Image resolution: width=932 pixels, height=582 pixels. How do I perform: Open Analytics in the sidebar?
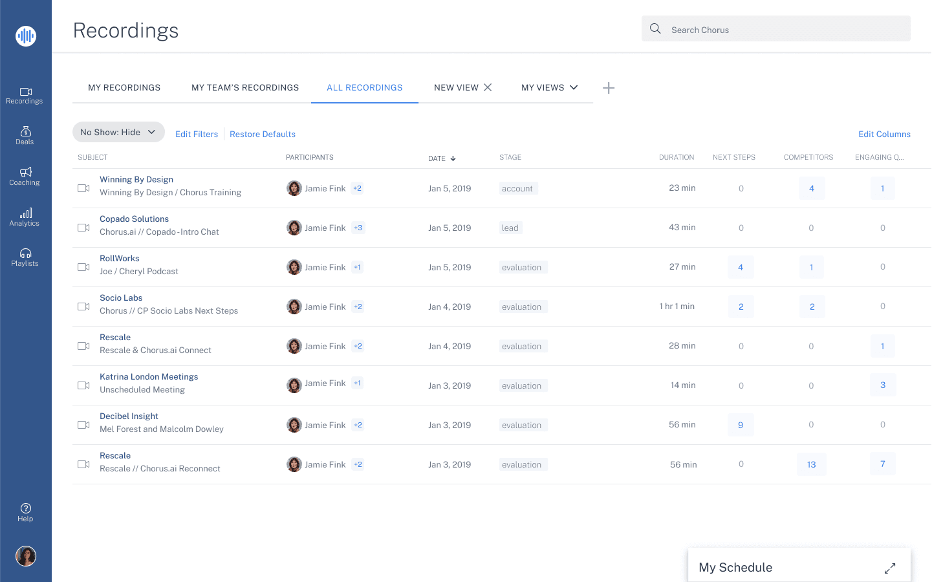pyautogui.click(x=25, y=217)
